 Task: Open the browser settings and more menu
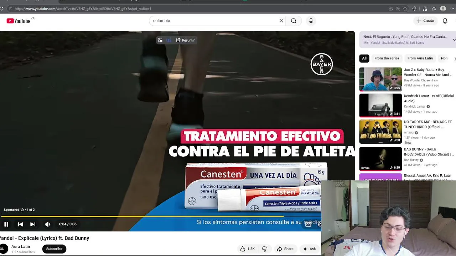click(x=452, y=9)
